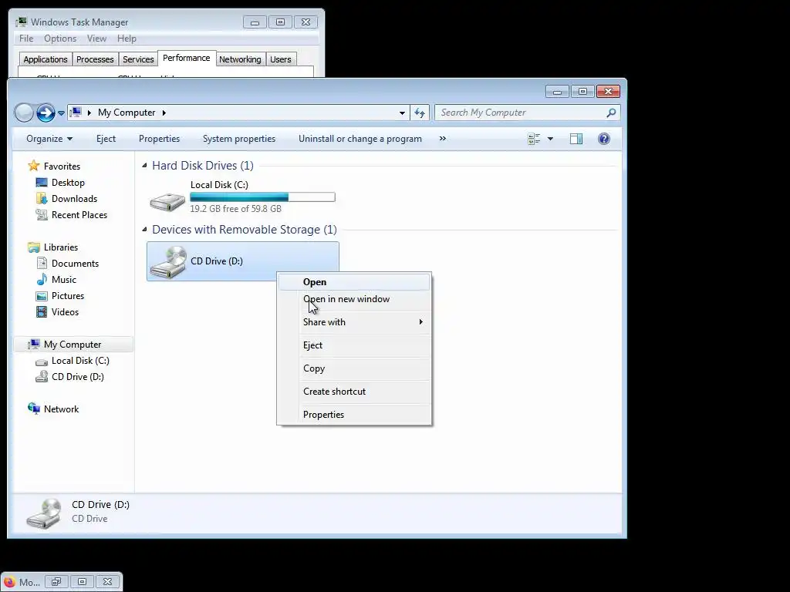Switch to Task Manager Users tab

click(281, 59)
